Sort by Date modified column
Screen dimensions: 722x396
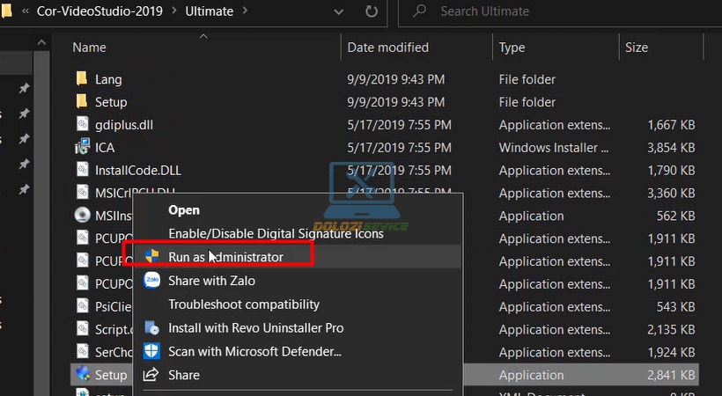click(x=387, y=48)
